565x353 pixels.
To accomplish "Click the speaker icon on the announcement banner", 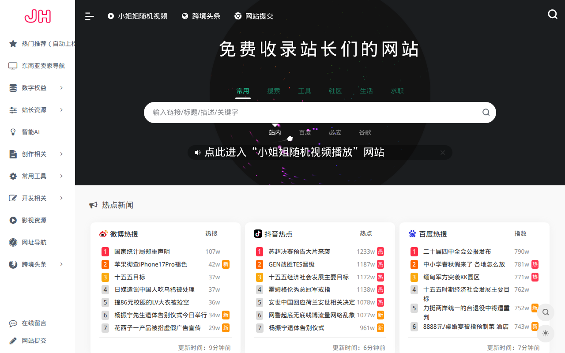I will click(x=197, y=152).
